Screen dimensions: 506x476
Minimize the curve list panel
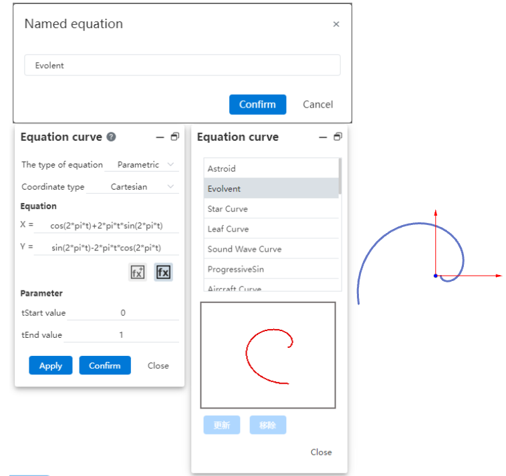pos(323,137)
